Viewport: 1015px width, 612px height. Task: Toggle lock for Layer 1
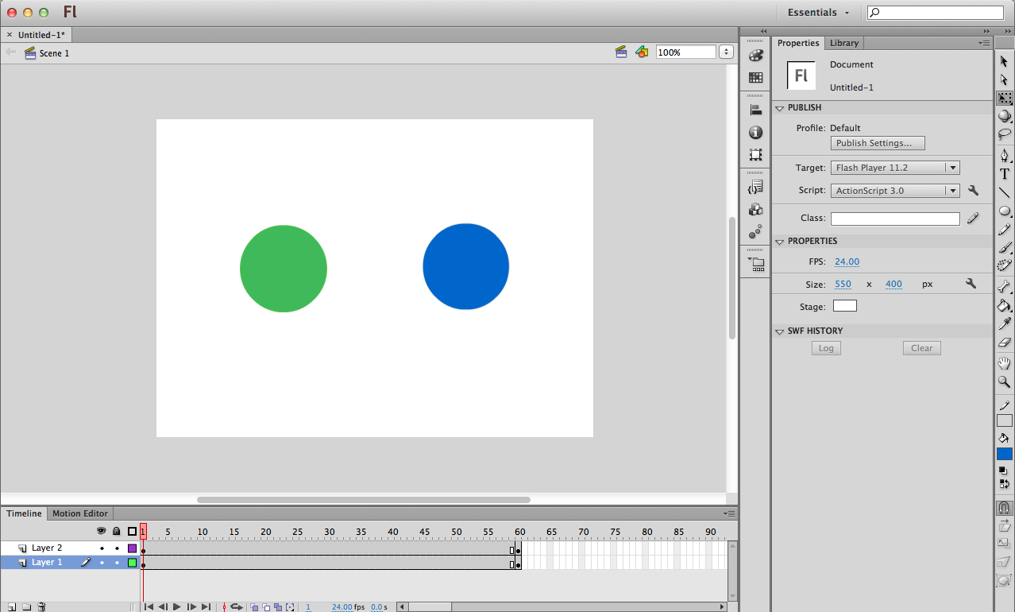pos(117,563)
